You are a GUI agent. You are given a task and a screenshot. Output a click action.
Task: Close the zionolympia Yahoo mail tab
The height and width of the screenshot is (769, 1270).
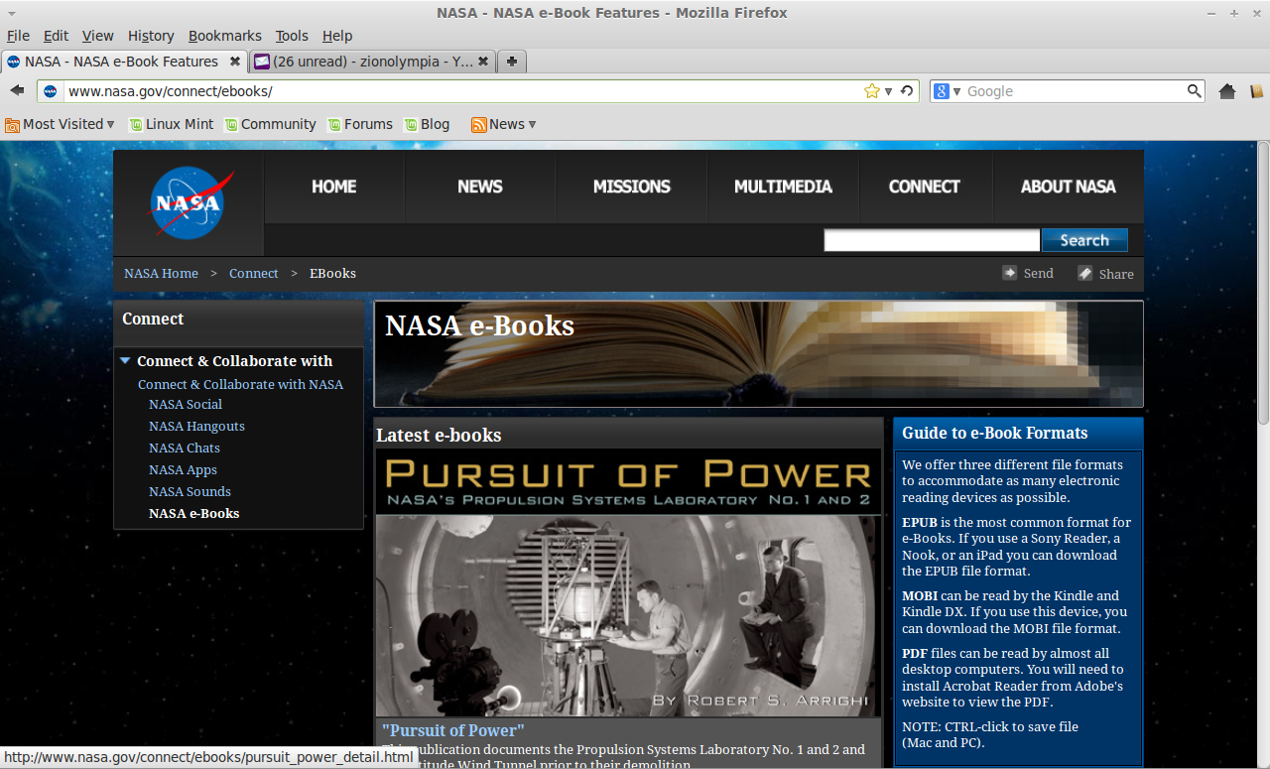[483, 62]
